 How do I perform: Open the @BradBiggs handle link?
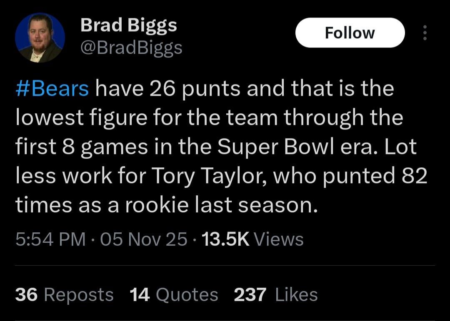(131, 48)
